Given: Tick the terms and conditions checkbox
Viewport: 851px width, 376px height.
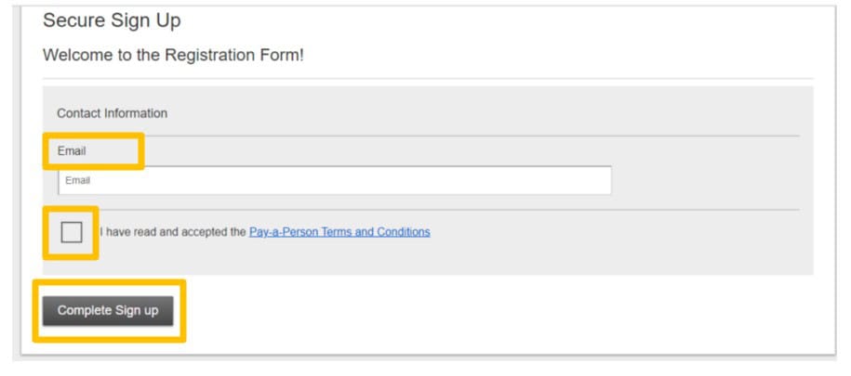Looking at the screenshot, I should coord(71,232).
